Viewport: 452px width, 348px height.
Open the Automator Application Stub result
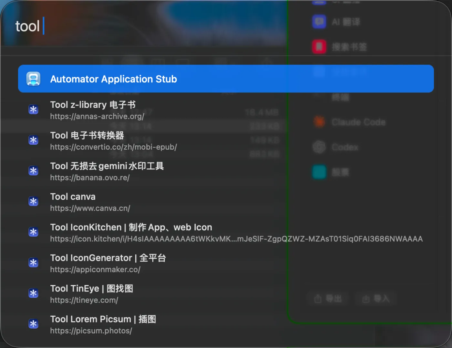click(x=226, y=79)
